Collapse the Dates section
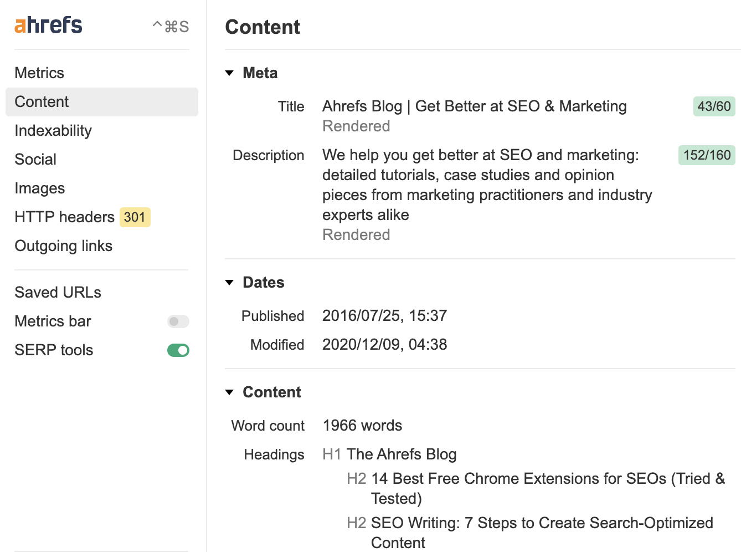The image size is (741, 552). [x=230, y=282]
